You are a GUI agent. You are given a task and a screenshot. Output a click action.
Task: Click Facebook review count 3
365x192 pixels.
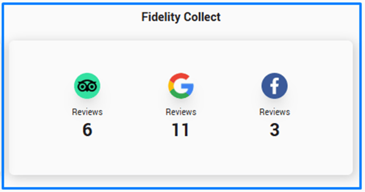point(275,130)
